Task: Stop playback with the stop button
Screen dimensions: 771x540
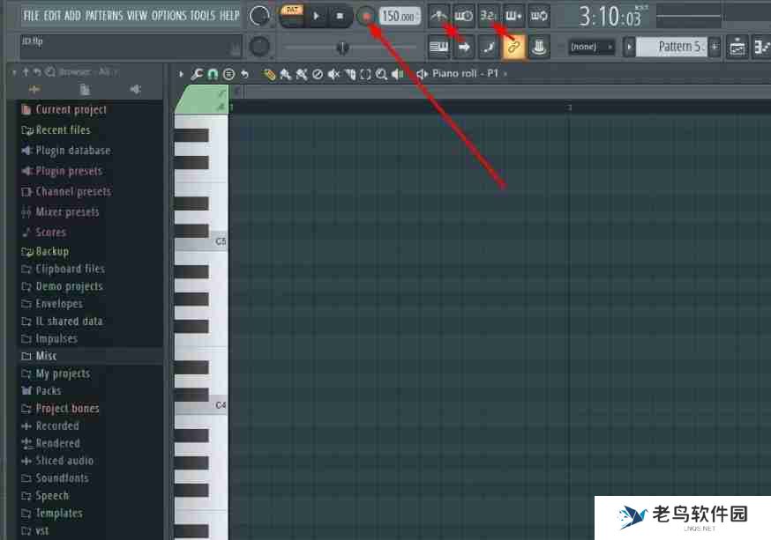Action: click(x=340, y=16)
